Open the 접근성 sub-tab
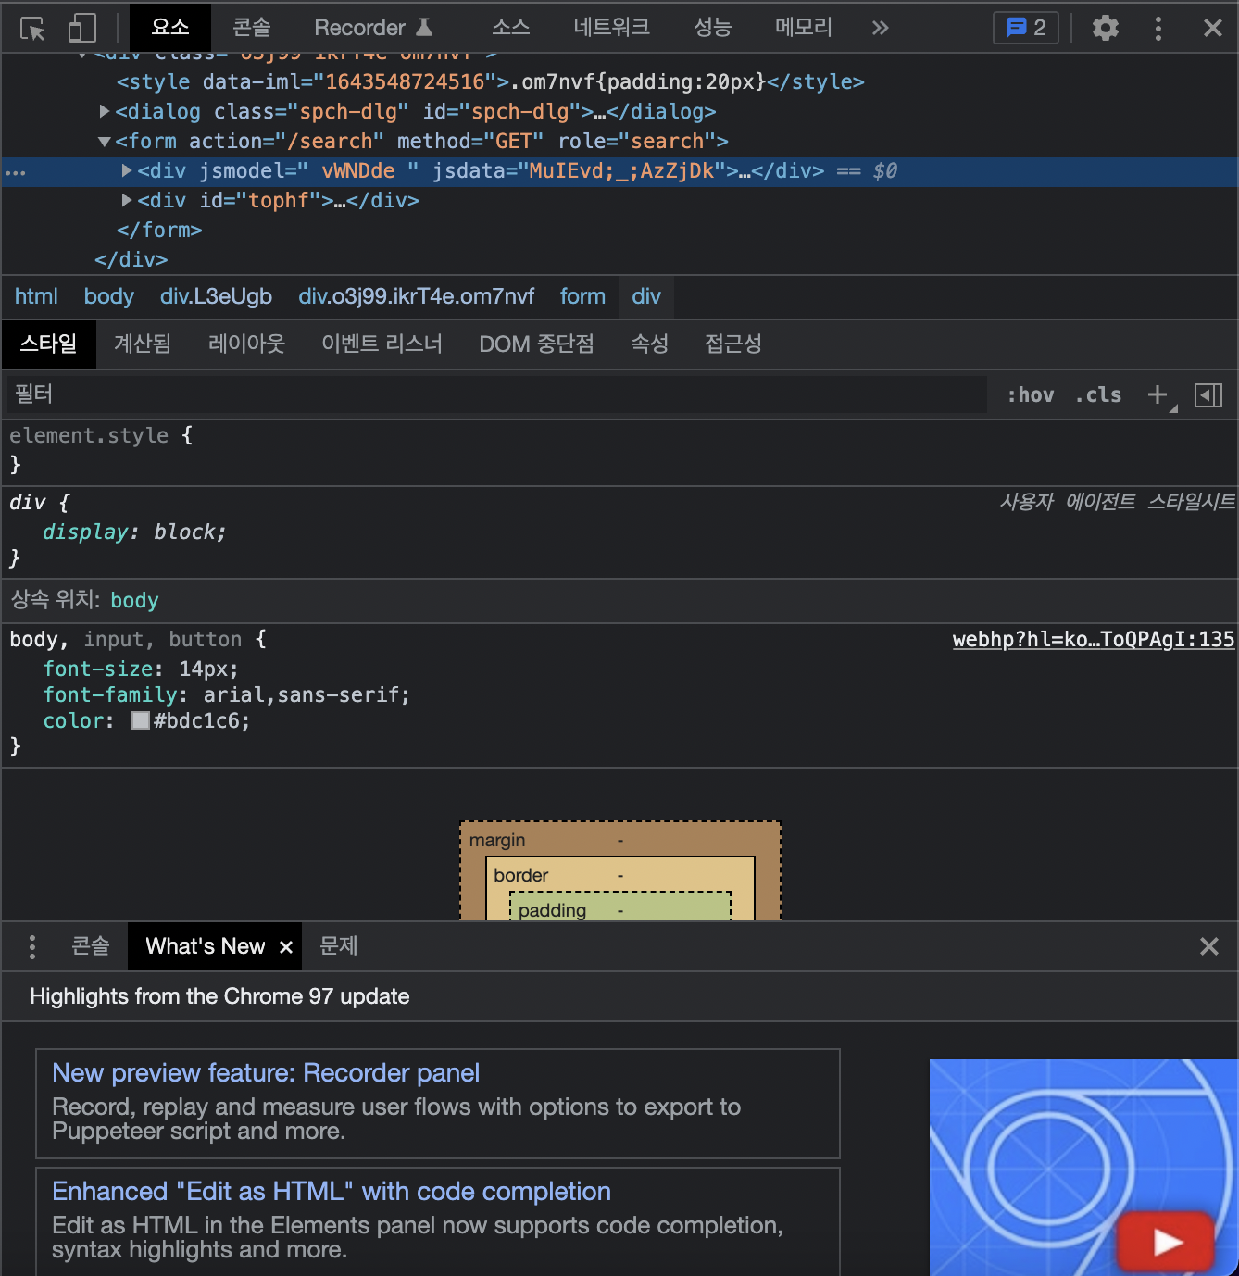This screenshot has height=1276, width=1239. pyautogui.click(x=732, y=344)
